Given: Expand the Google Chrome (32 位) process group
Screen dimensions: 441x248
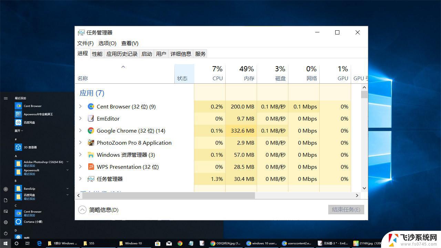Looking at the screenshot, I should [x=80, y=131].
